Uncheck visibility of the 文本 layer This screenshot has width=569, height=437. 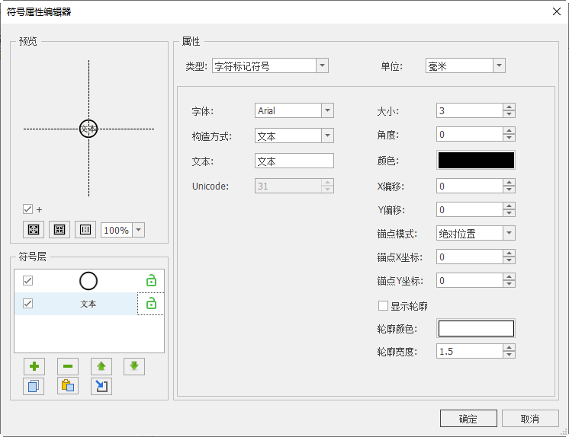coord(28,304)
